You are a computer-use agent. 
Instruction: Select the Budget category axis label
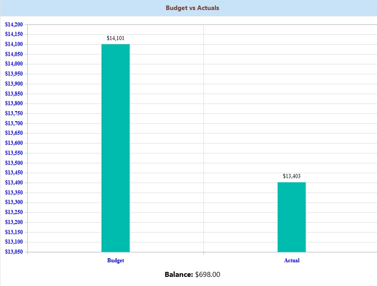pos(115,260)
